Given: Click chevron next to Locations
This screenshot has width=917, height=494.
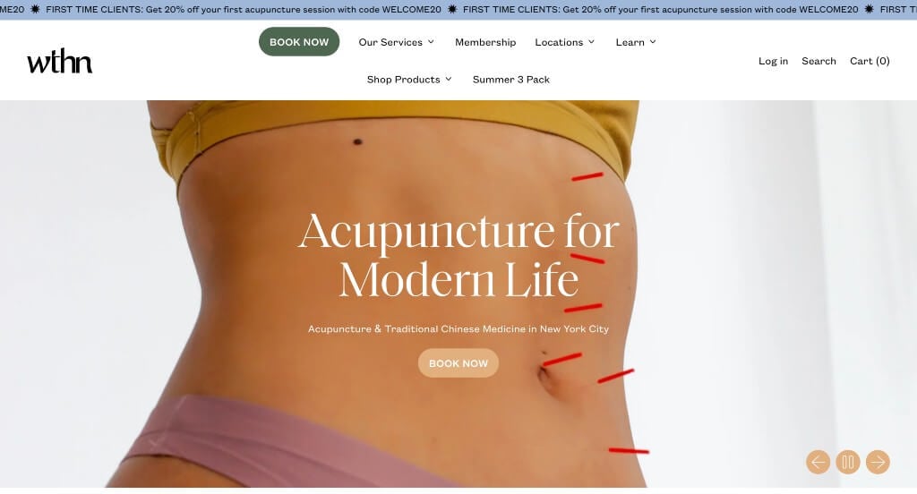Looking at the screenshot, I should coord(591,42).
